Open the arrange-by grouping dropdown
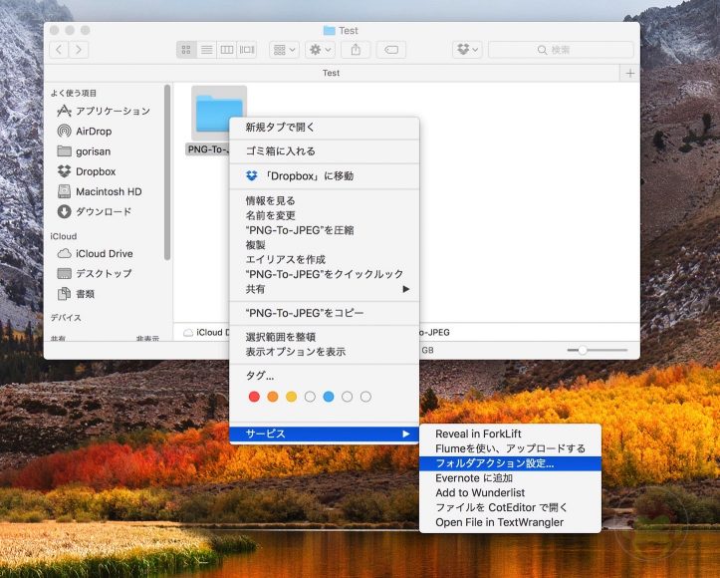Viewport: 720px width, 578px height. click(284, 50)
